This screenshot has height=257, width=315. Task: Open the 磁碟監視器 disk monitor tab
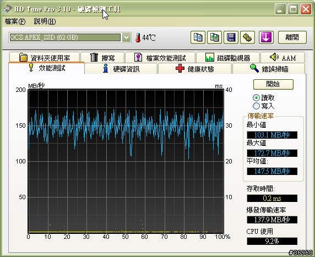coord(228,58)
